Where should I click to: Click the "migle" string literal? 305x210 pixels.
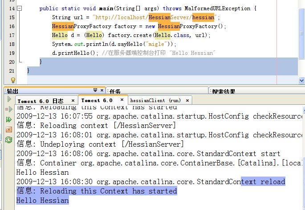[156, 44]
